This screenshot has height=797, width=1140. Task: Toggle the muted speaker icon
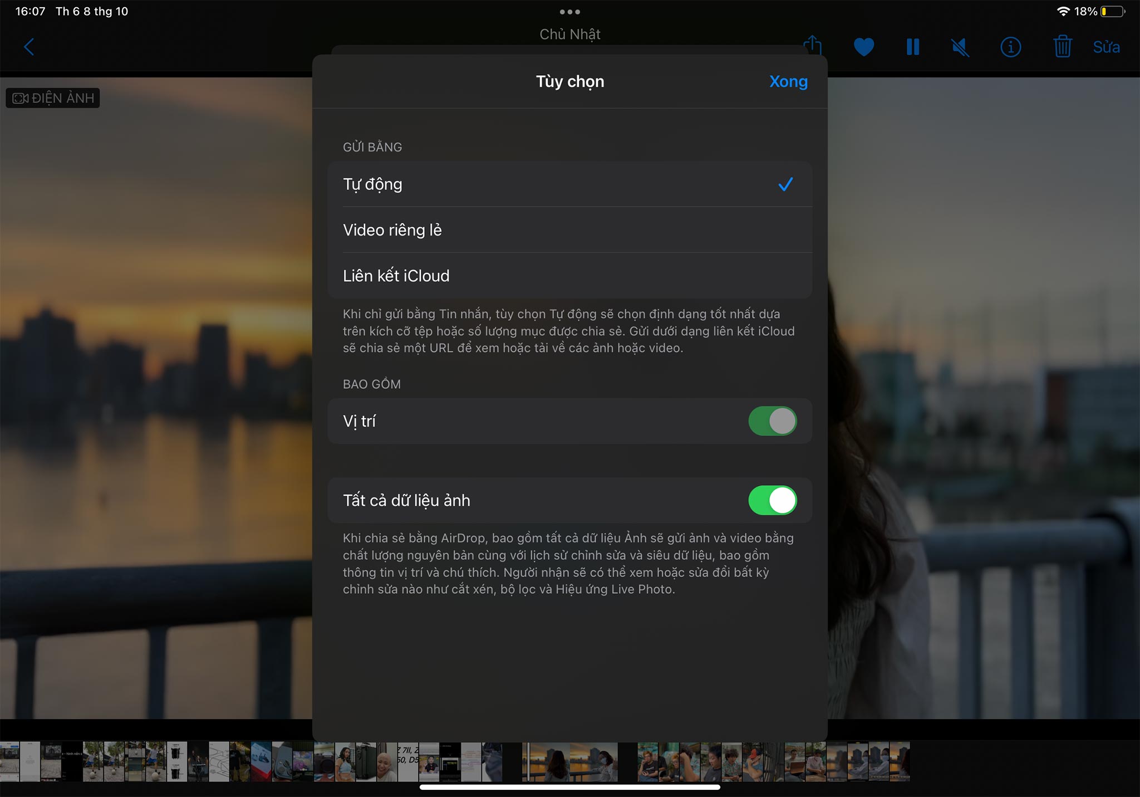(960, 47)
